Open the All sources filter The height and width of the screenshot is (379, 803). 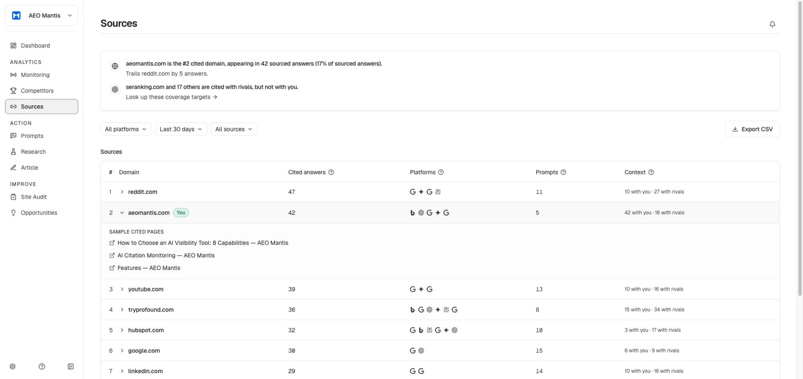point(234,129)
